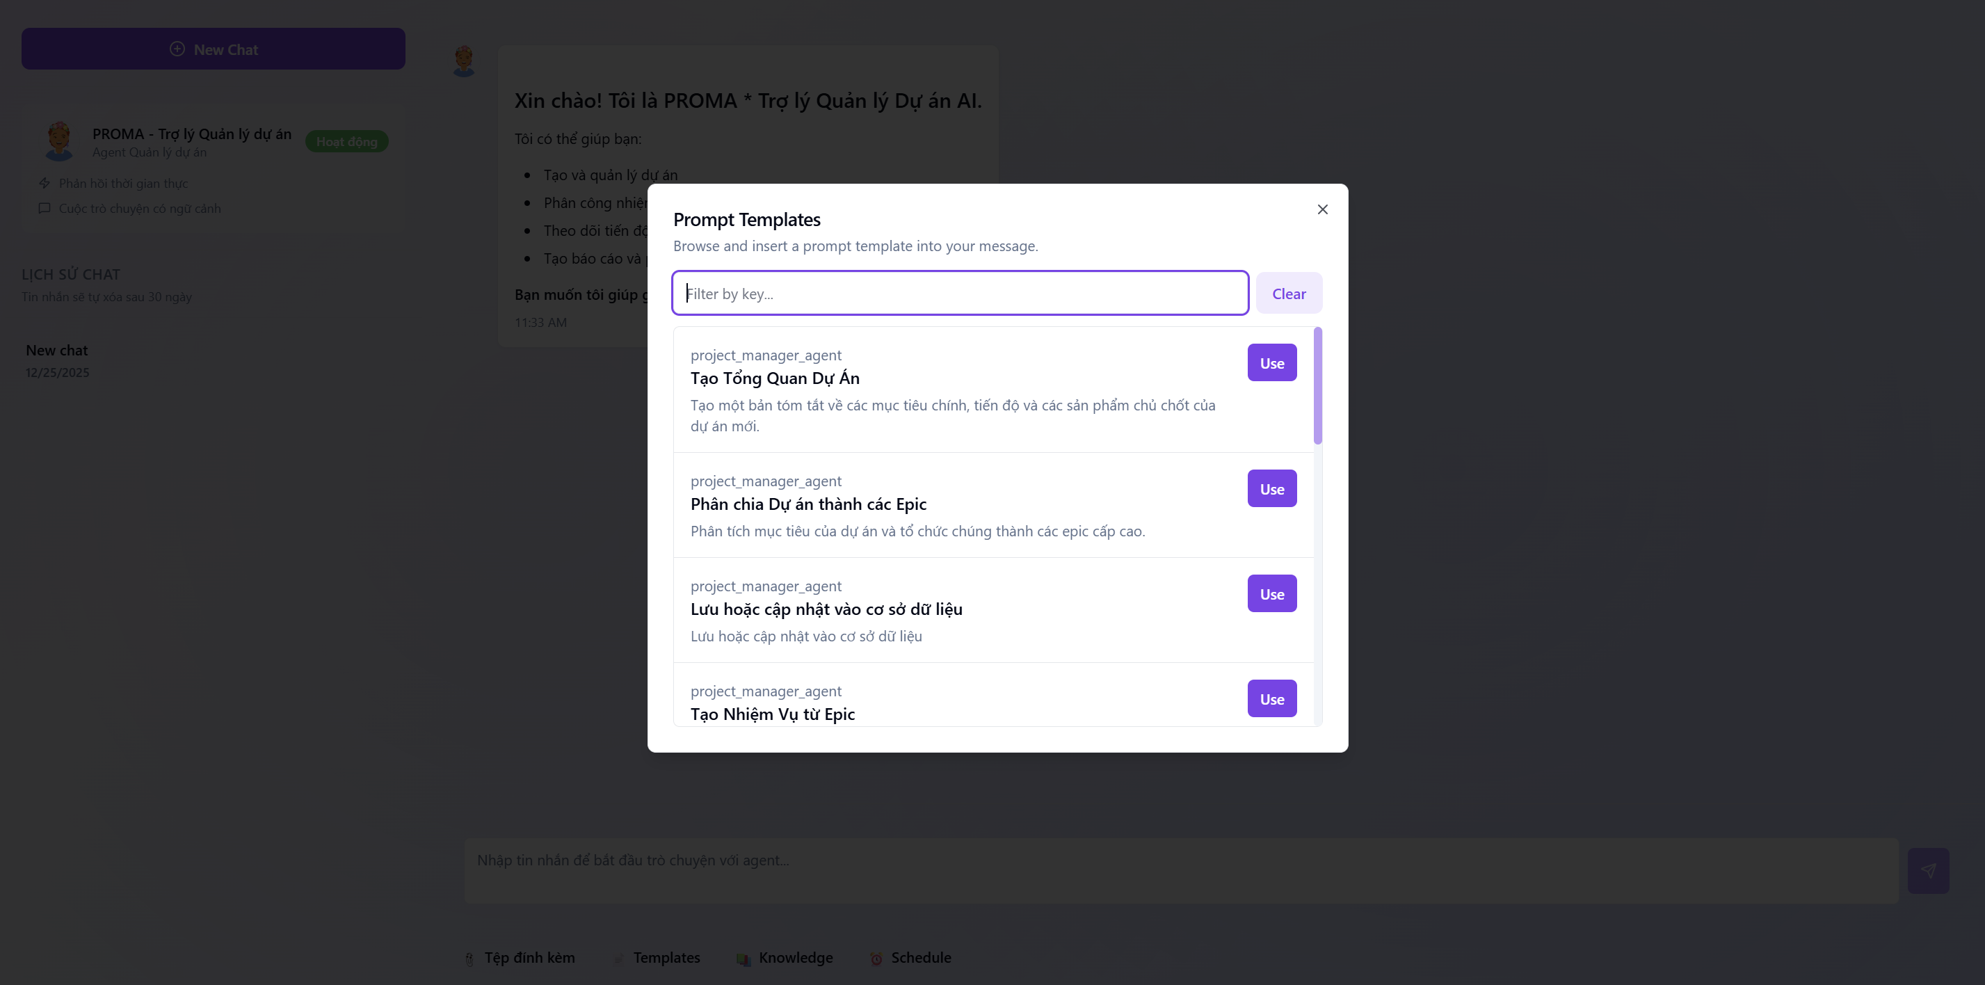This screenshot has width=1985, height=985.
Task: Click the Knowledge books icon
Action: click(x=744, y=959)
